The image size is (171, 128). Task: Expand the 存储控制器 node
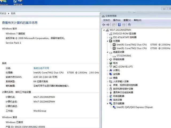107,59
